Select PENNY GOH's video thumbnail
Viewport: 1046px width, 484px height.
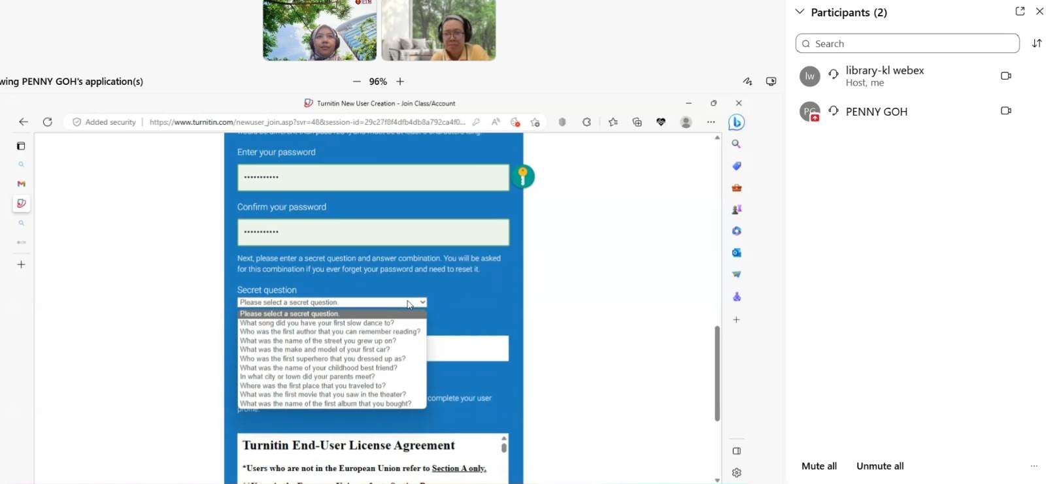(x=439, y=30)
